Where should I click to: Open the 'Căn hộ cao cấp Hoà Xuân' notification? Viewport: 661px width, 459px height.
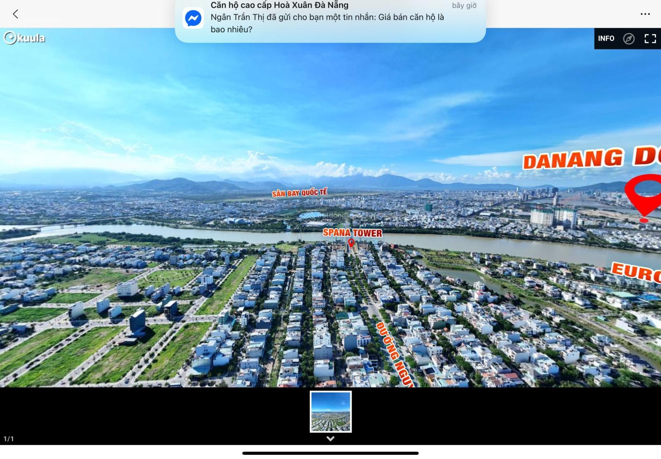[x=279, y=5]
